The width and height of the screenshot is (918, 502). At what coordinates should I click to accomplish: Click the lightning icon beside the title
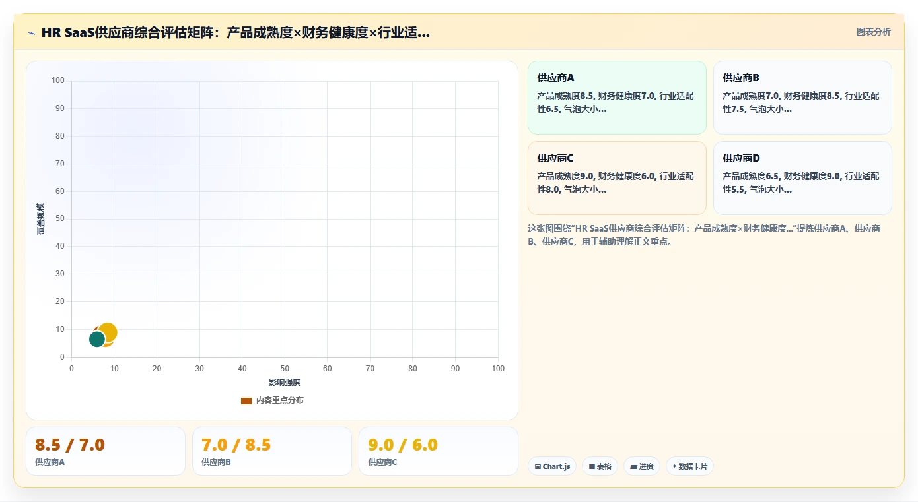coord(31,32)
